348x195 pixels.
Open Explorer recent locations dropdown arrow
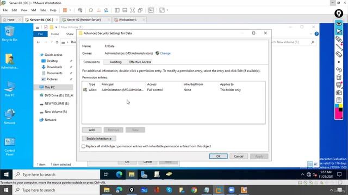(x=52, y=42)
